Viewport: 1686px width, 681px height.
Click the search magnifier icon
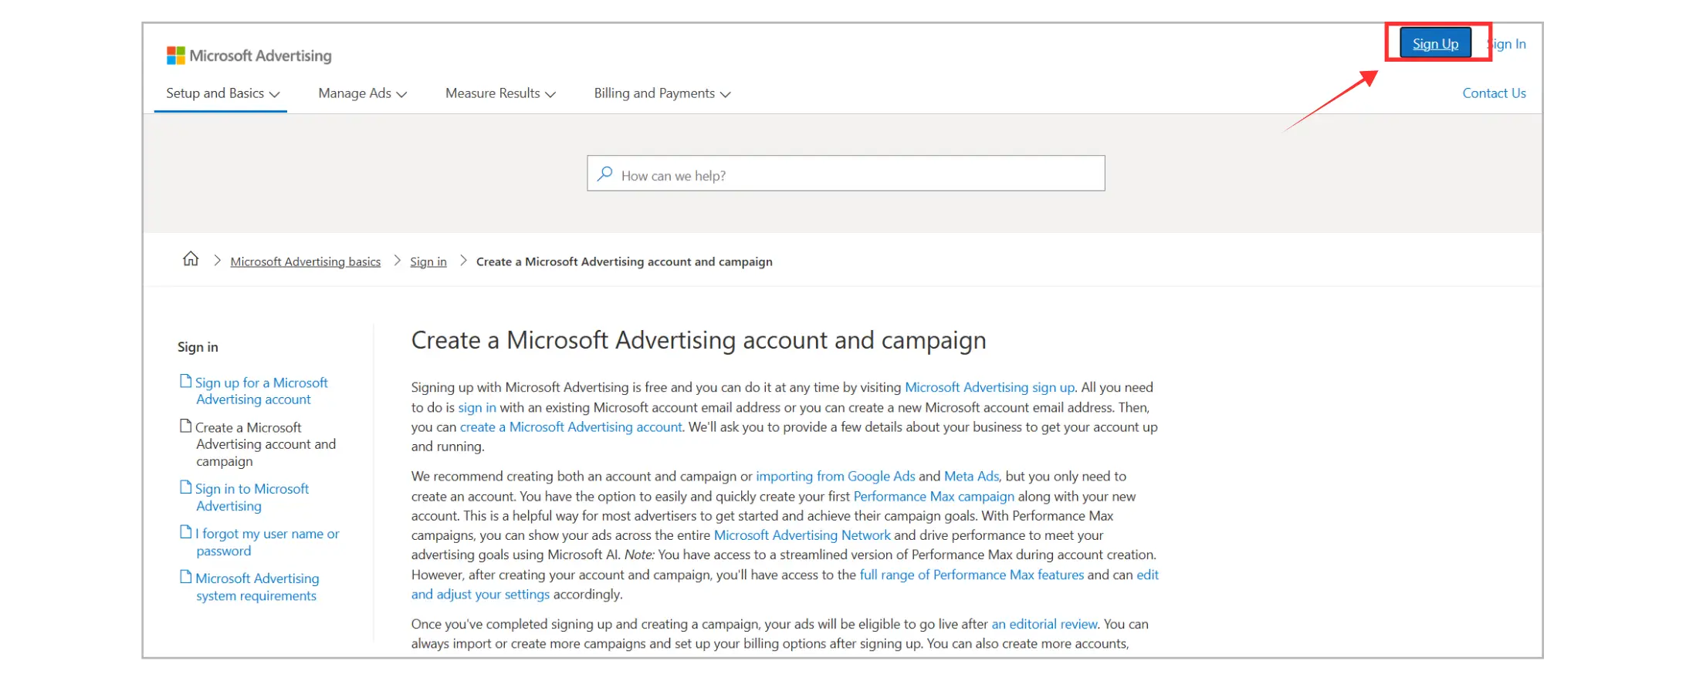click(x=605, y=174)
